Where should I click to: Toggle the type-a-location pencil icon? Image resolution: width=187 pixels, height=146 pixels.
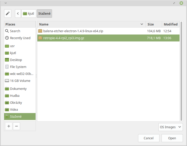coord(8,13)
